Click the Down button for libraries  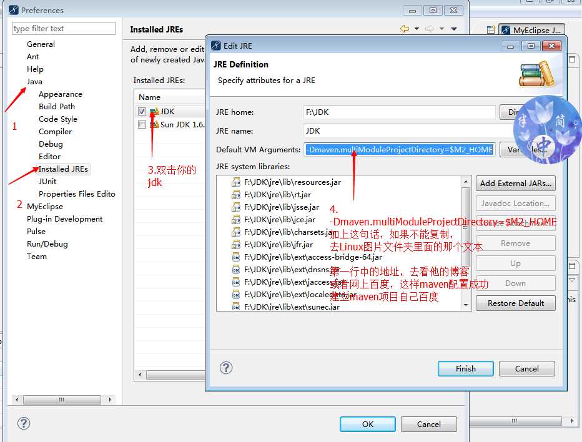516,283
